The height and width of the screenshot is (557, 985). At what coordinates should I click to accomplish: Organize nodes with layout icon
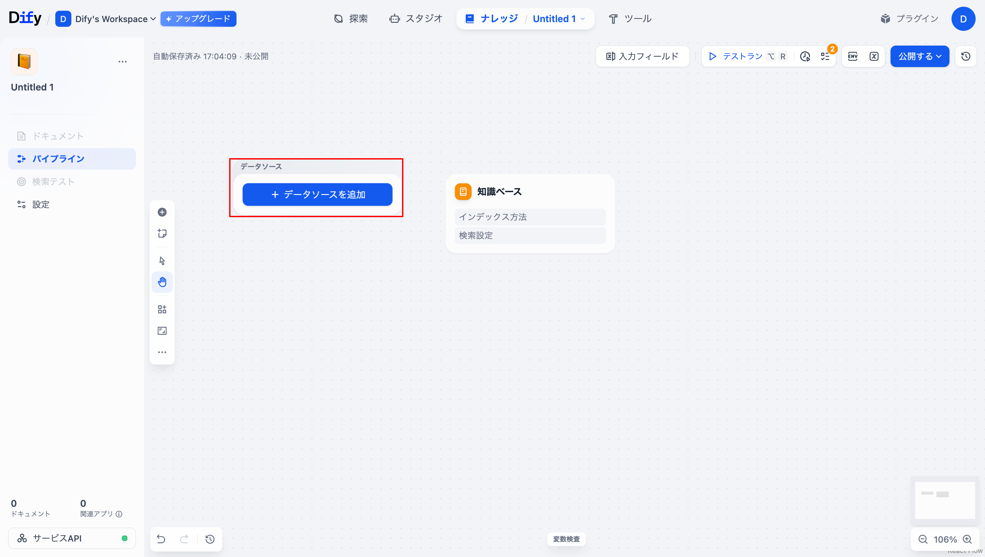162,309
